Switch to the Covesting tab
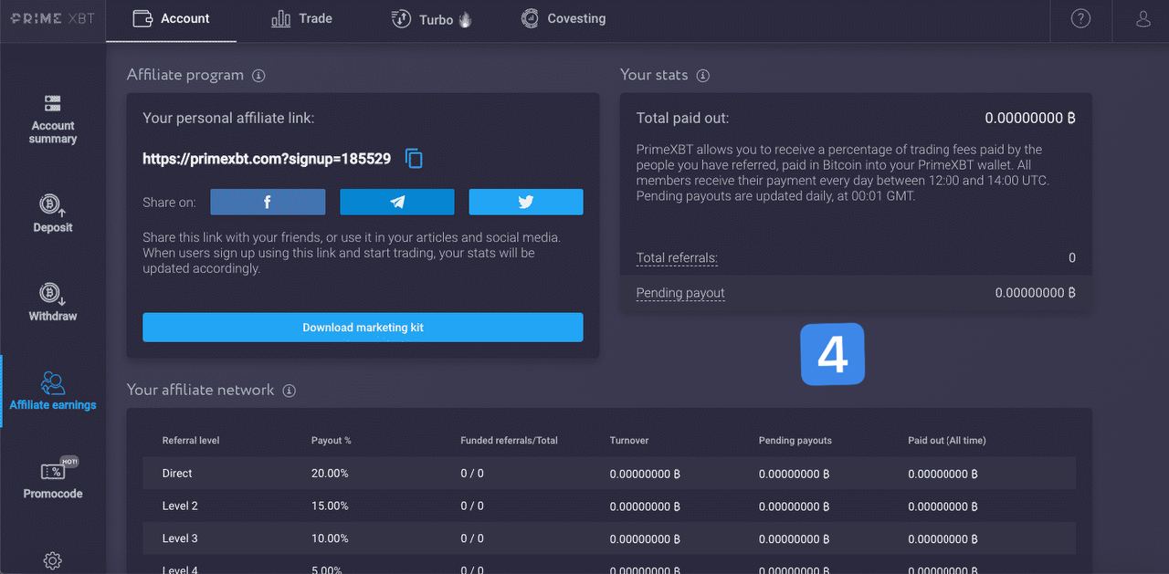This screenshot has height=574, width=1169. (x=563, y=18)
